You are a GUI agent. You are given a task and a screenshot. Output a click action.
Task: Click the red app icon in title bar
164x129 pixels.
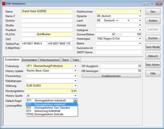point(4,4)
